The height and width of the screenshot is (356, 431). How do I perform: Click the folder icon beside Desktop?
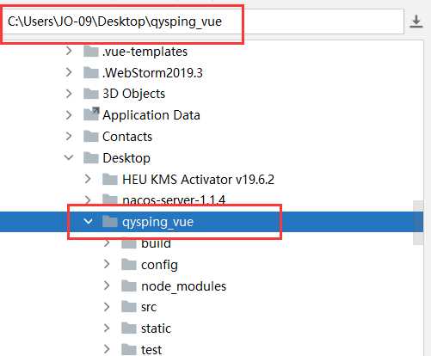pos(91,157)
